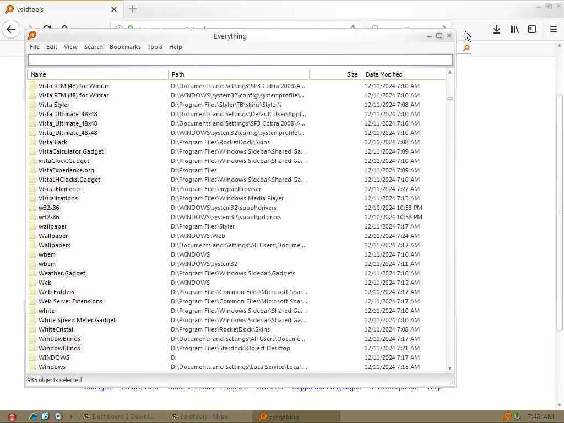Open the Edit menu

pyautogui.click(x=51, y=47)
